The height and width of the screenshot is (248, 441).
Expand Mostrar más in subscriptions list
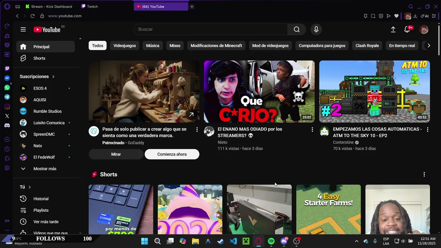(45, 169)
